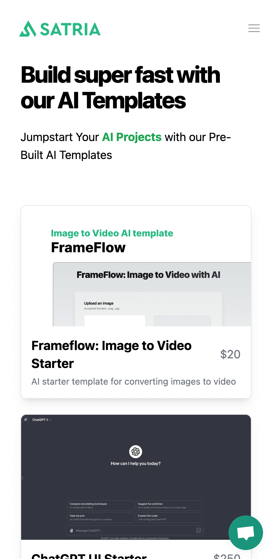Select the 'Suggest fun activities' suggestion
Viewport: 272px width, 559px height.
tap(169, 505)
